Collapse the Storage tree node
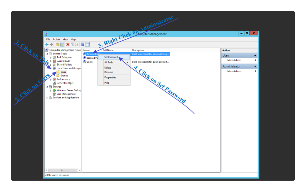 (x=47, y=87)
